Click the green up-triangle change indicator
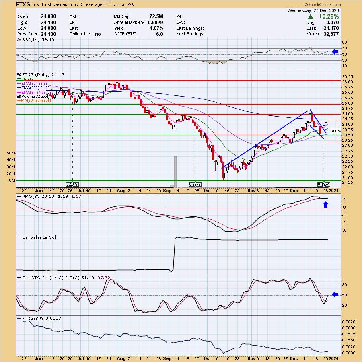 pos(310,16)
